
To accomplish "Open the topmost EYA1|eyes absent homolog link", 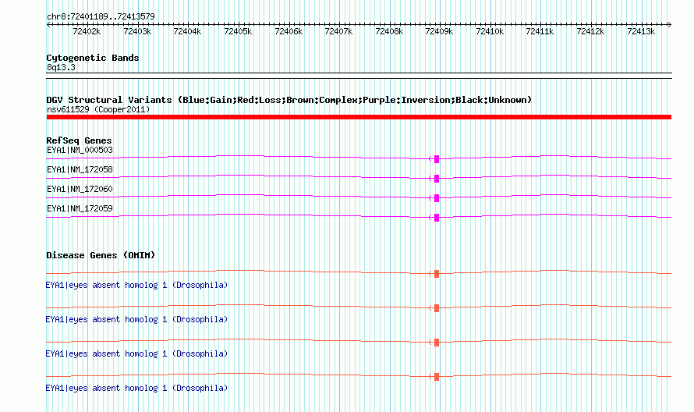I will 136,286.
